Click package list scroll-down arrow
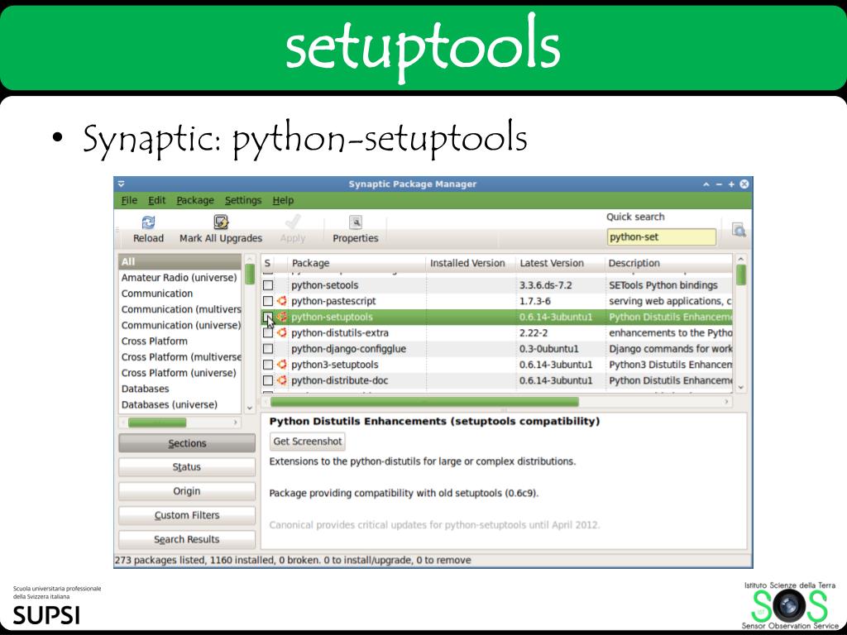The image size is (847, 635). tap(740, 387)
